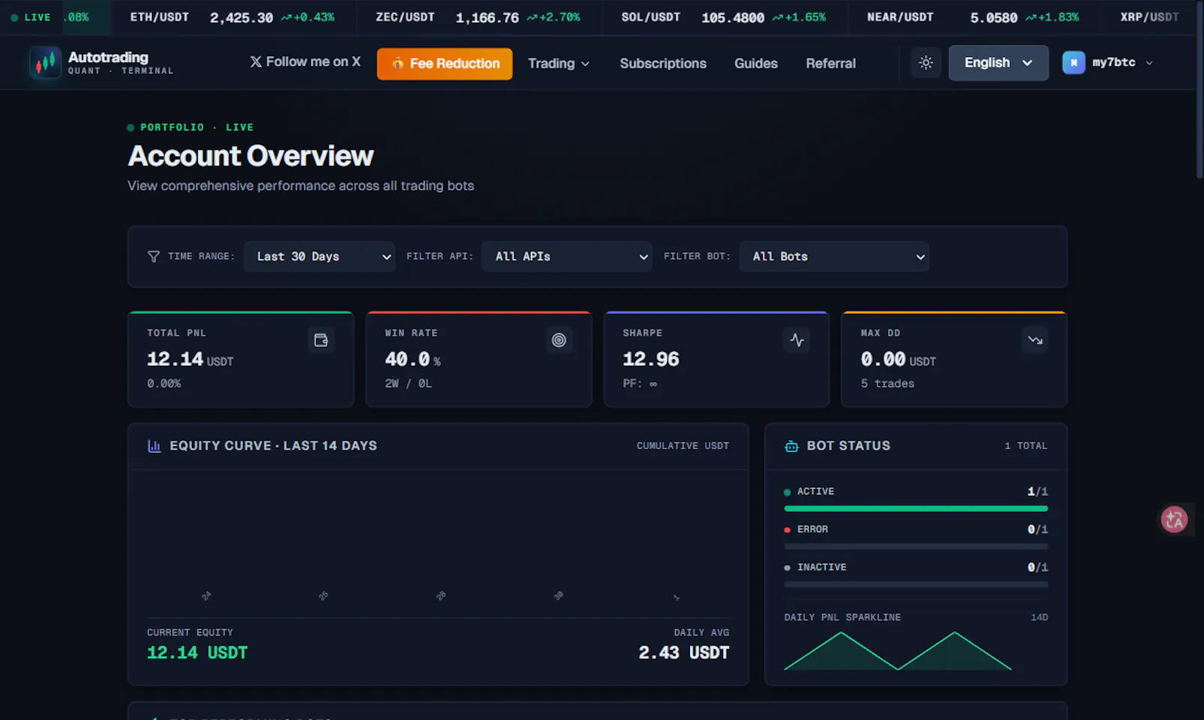1204x720 pixels.
Task: Click the X logo icon in header
Action: [256, 62]
